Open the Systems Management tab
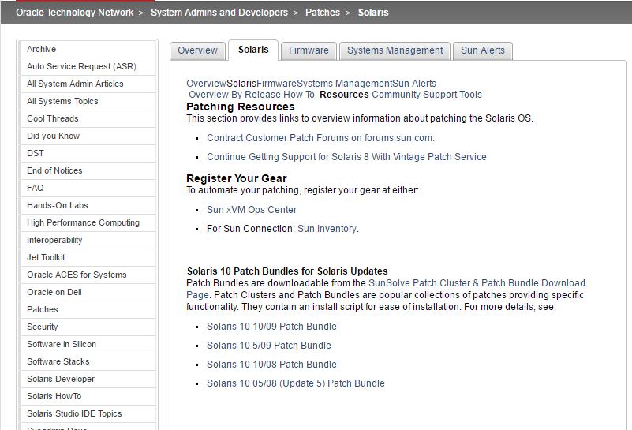 [395, 50]
